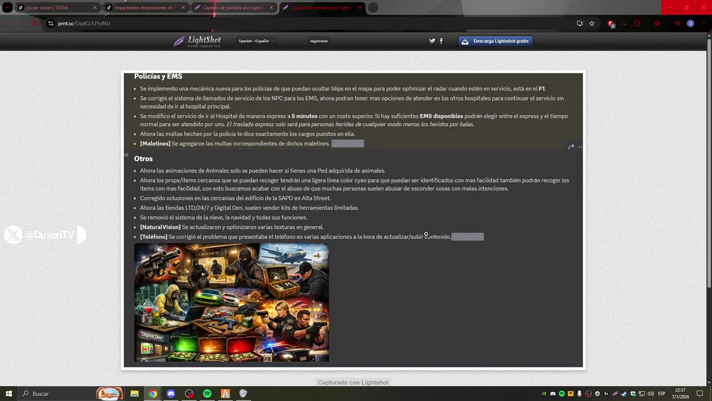
Task: Click the ESP language indicator
Action: [662, 394]
